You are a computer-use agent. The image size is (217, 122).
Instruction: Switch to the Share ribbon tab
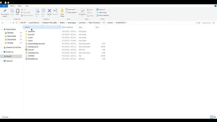[20, 6]
